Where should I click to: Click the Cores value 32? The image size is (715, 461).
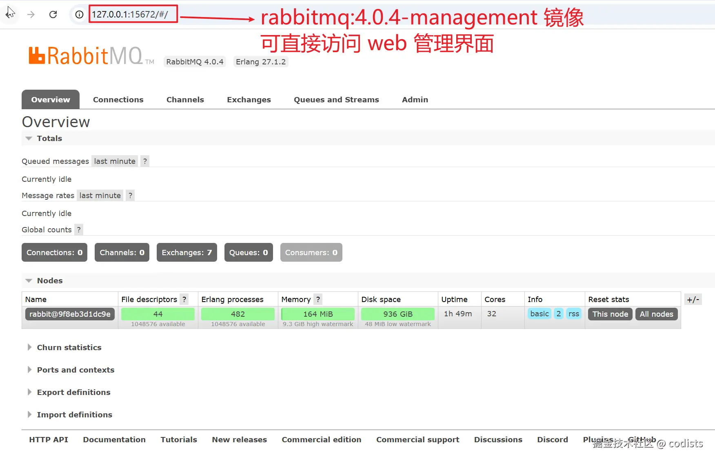click(x=491, y=314)
